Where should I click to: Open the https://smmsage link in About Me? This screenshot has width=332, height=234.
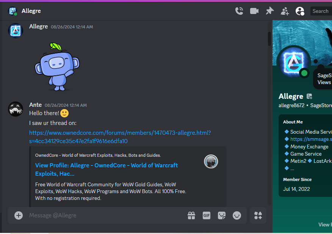click(311, 139)
